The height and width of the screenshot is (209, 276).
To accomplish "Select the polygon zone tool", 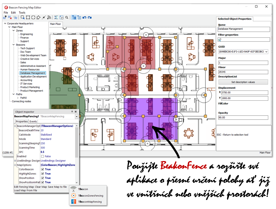I will point(38,17).
